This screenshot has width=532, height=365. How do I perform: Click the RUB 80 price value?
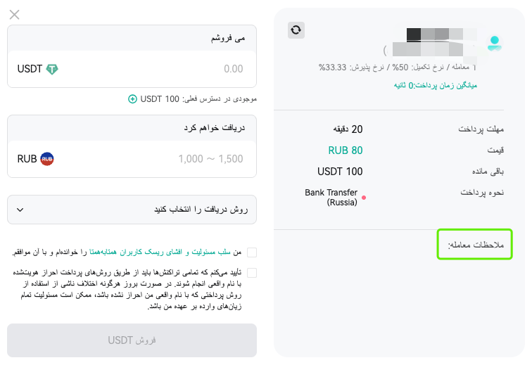tap(345, 151)
